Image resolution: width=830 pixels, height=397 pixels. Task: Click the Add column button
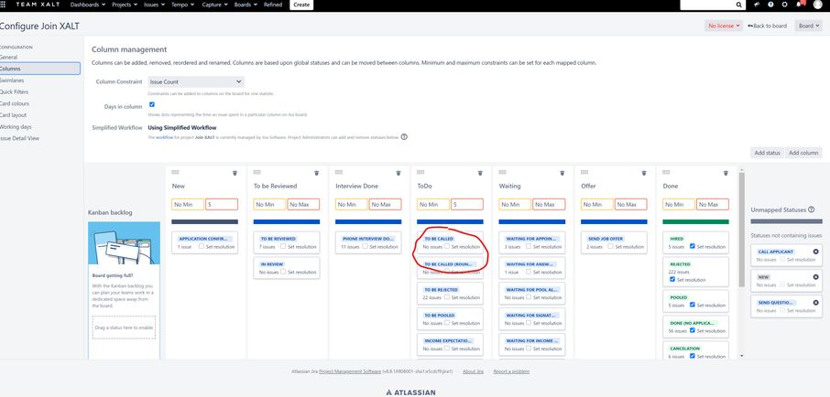click(x=803, y=153)
